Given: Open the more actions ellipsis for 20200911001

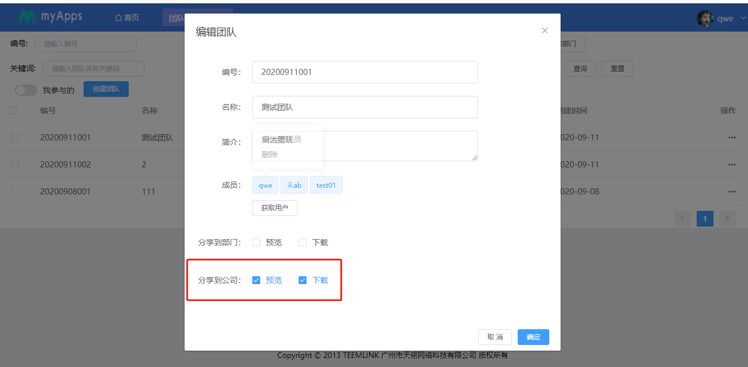Looking at the screenshot, I should (x=732, y=138).
